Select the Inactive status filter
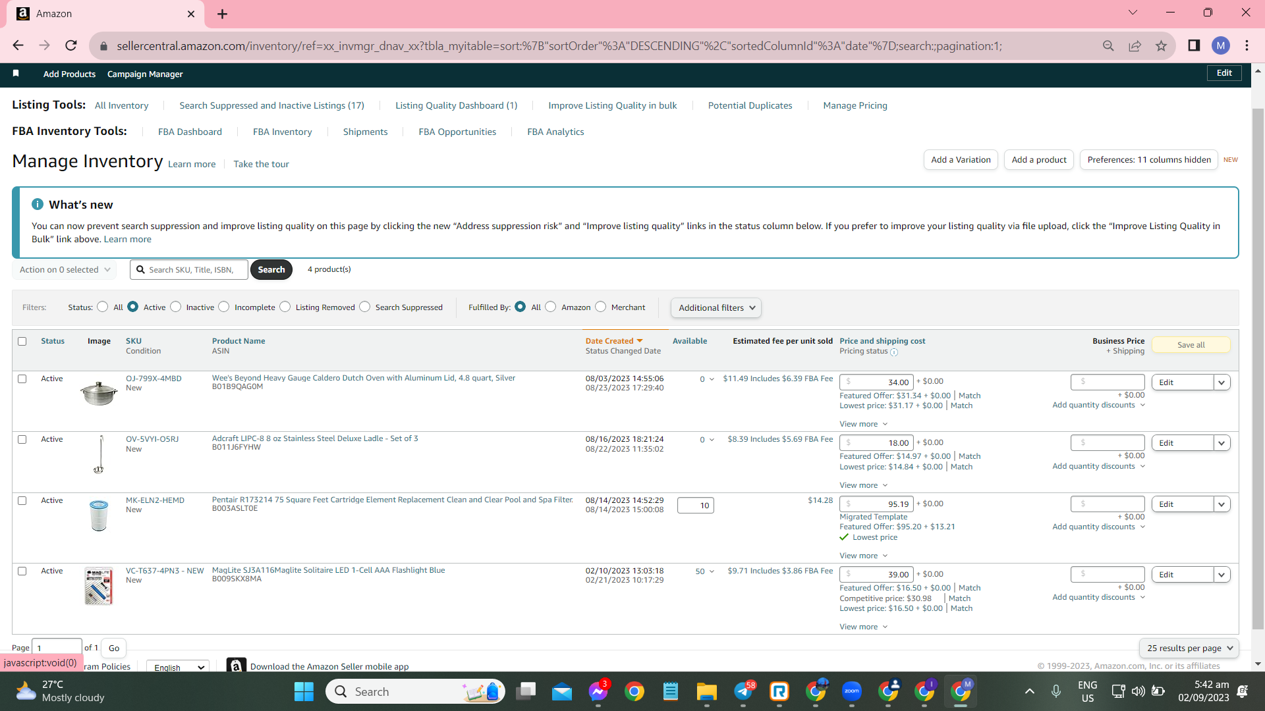The height and width of the screenshot is (711, 1265). [x=175, y=307]
